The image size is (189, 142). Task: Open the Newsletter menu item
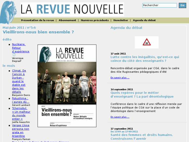(x=121, y=20)
